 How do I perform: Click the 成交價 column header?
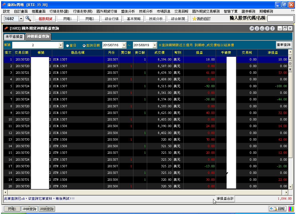159,53
